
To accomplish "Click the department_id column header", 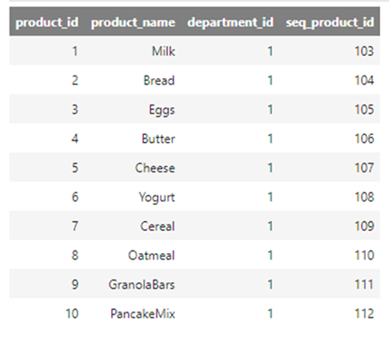I will pos(230,22).
